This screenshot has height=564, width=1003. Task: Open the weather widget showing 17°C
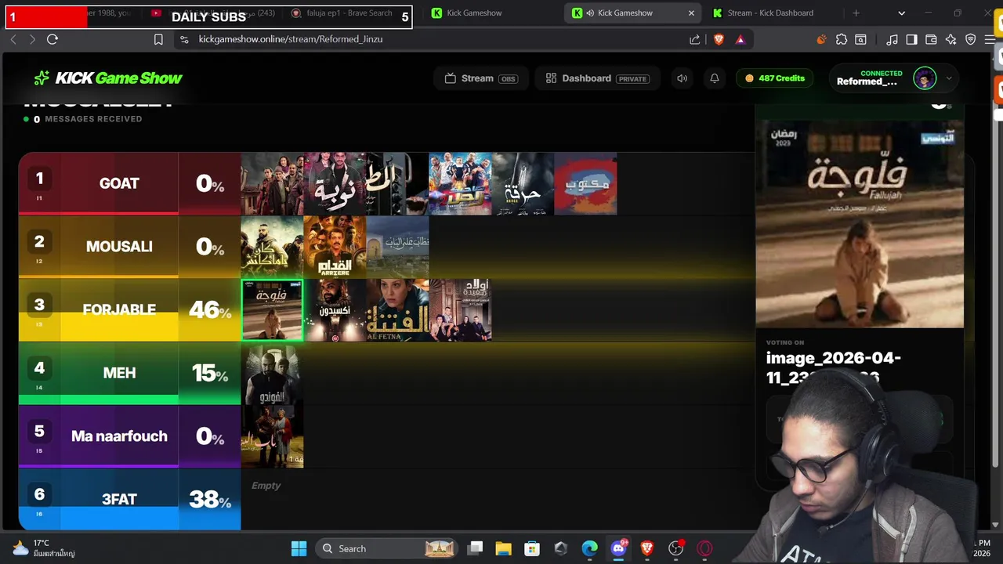44,548
